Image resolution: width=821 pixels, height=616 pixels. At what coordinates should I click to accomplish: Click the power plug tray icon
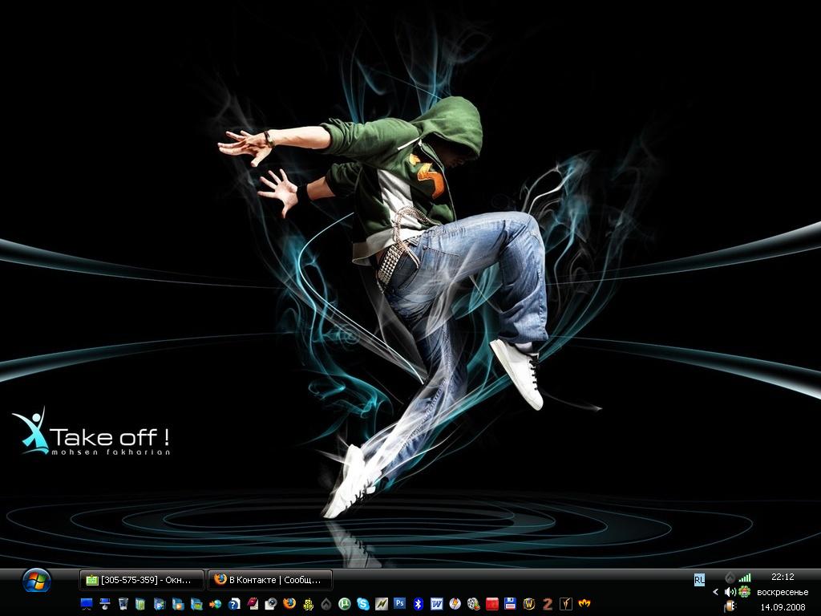click(730, 606)
